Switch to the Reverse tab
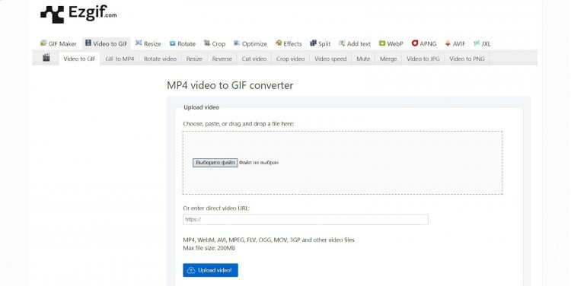 point(222,59)
